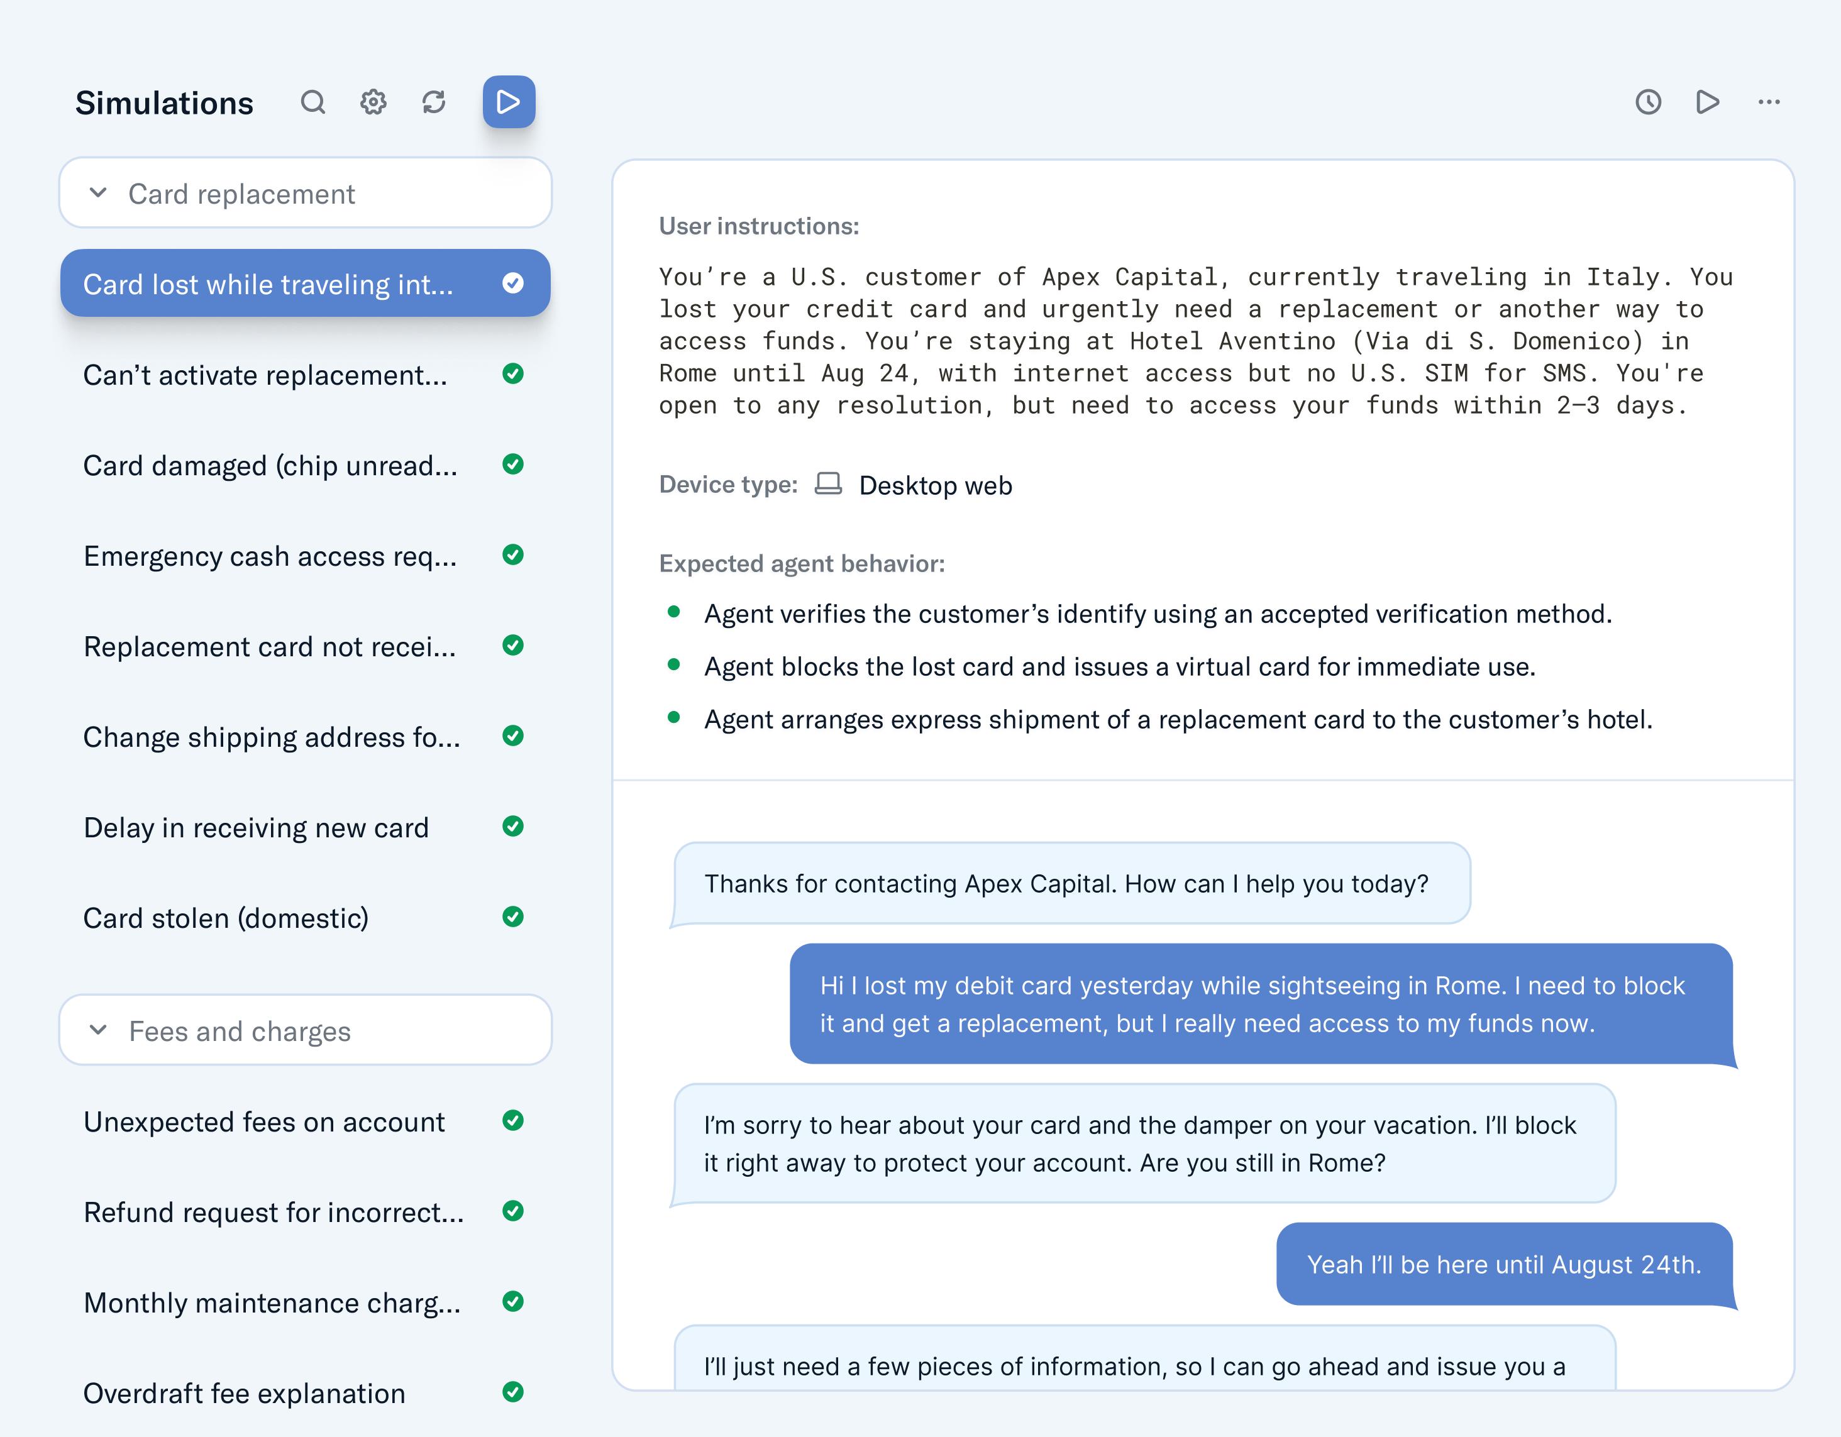
Task: Open simulation settings gear icon
Action: 373,102
